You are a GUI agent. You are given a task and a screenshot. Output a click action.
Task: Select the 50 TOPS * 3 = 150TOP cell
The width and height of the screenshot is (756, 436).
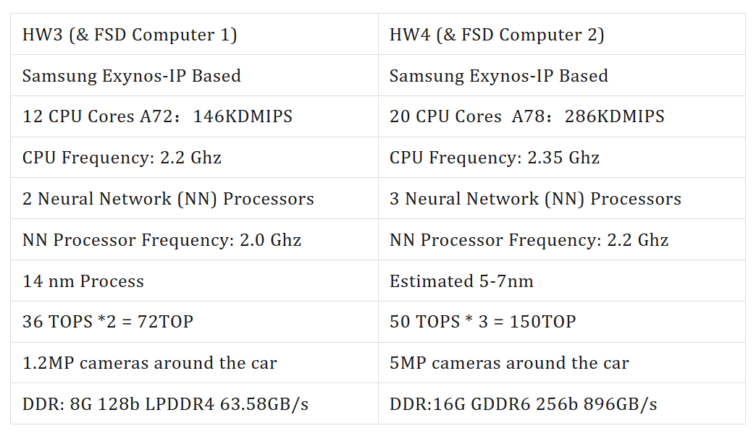point(562,322)
